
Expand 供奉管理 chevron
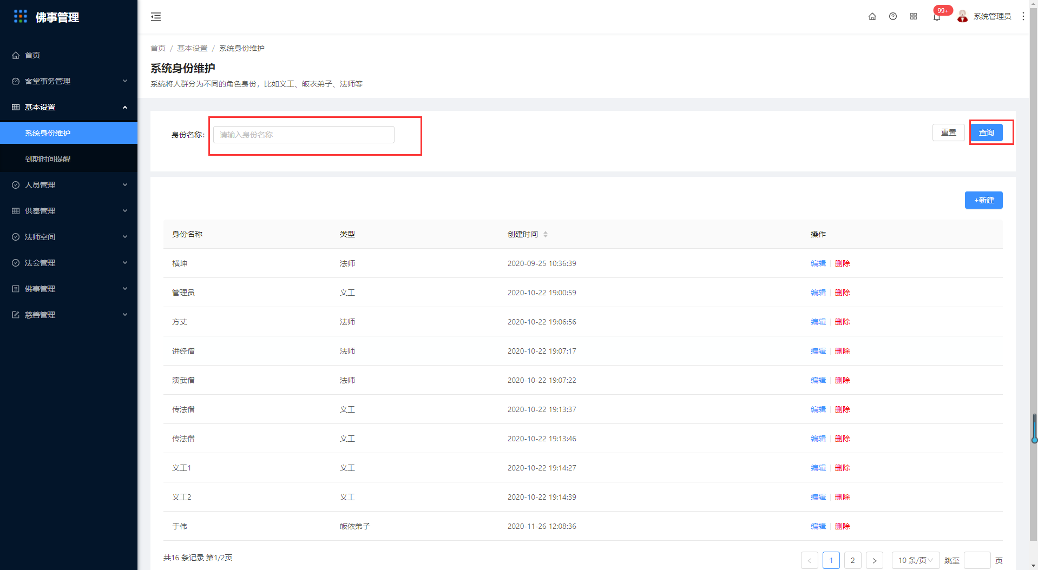point(125,211)
